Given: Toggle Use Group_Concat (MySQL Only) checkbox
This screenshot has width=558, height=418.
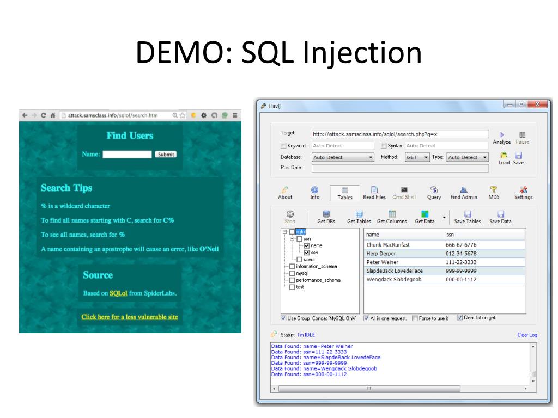Looking at the screenshot, I should 283,318.
